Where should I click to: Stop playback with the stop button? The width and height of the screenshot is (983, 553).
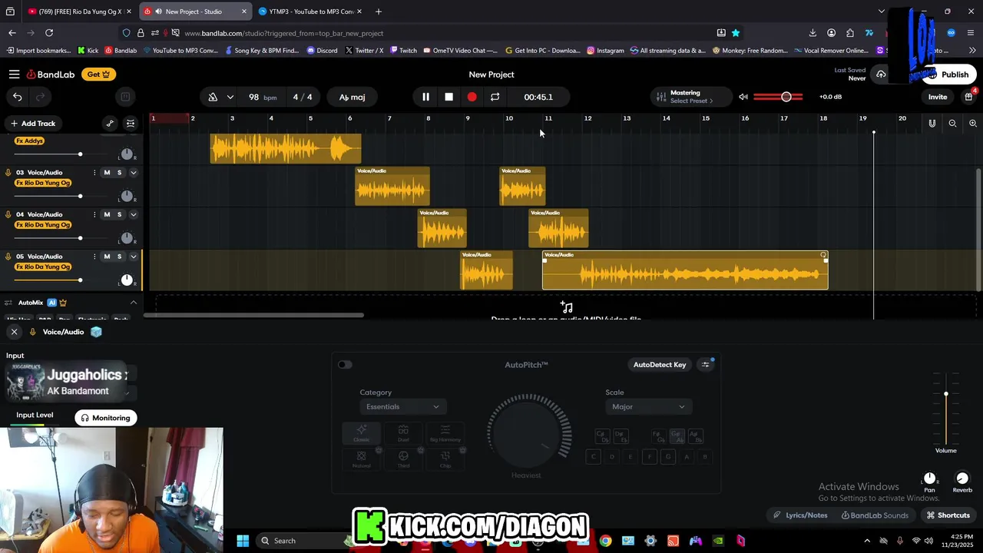coord(448,97)
